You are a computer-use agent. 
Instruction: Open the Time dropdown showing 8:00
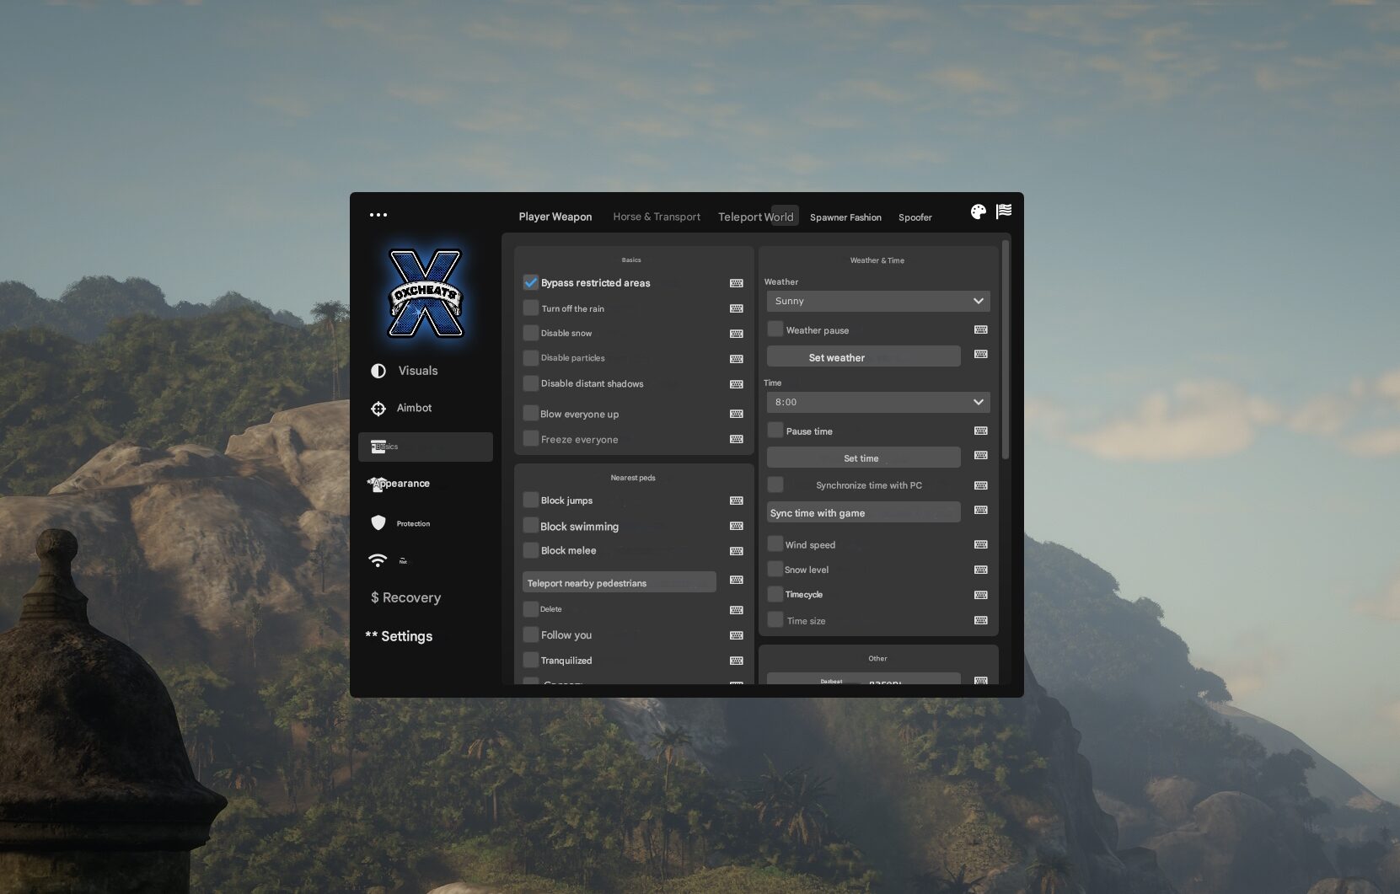point(877,402)
